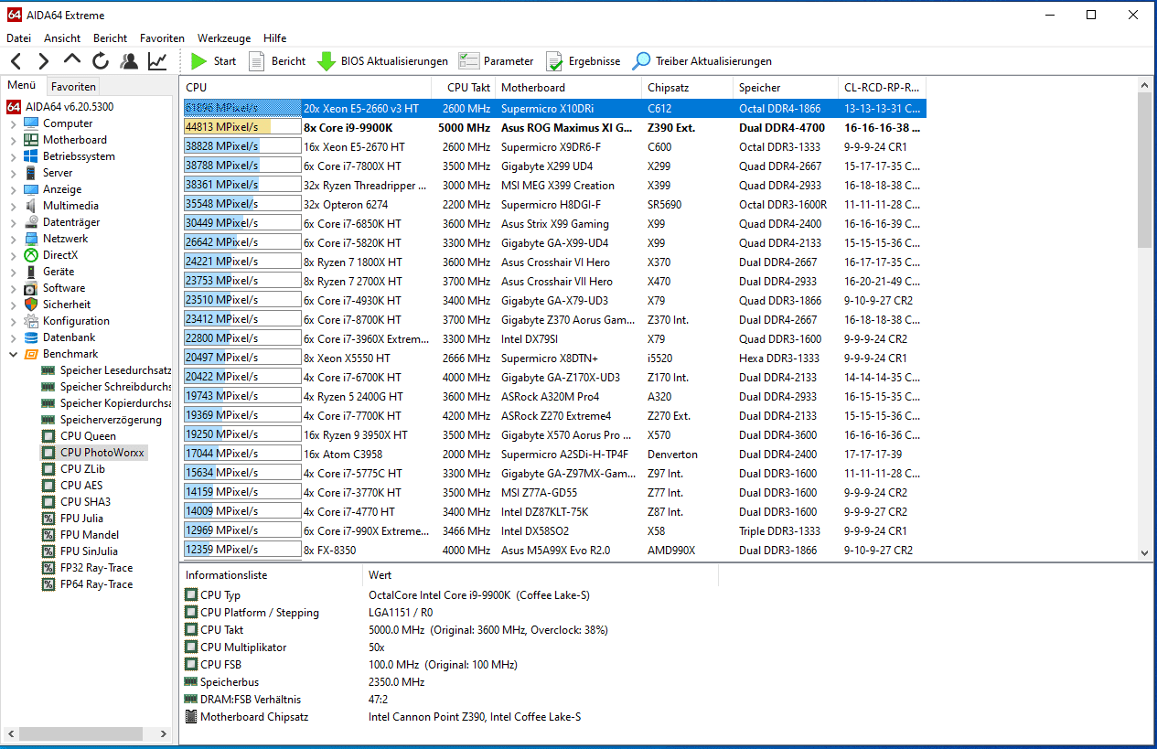1157x749 pixels.
Task: Expand the Computer tree node
Action: pyautogui.click(x=13, y=123)
